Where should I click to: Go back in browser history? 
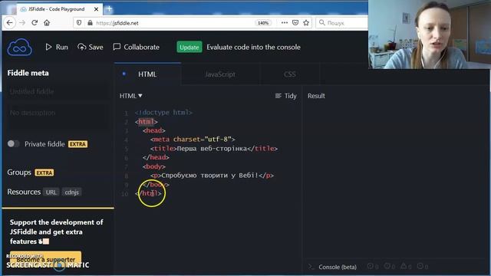point(10,23)
